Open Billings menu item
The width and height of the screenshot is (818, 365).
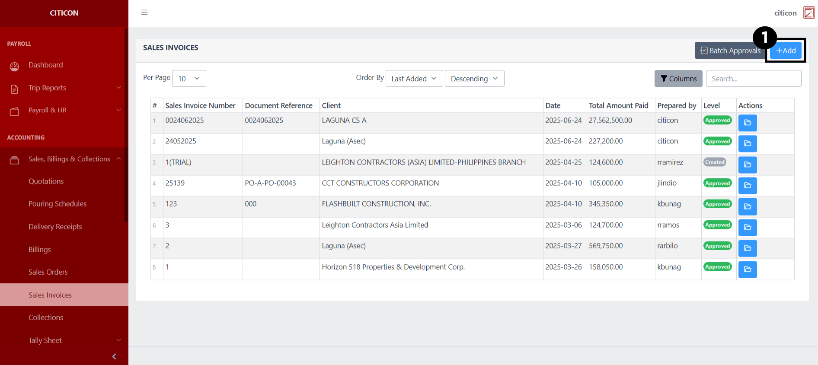point(40,250)
